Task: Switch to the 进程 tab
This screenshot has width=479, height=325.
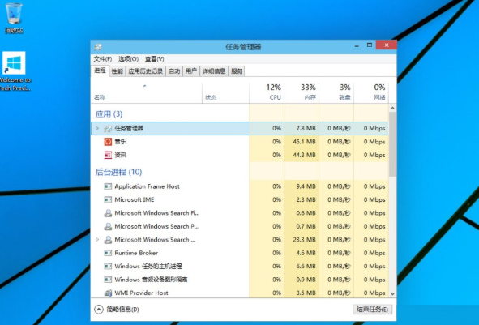Action: pos(100,71)
